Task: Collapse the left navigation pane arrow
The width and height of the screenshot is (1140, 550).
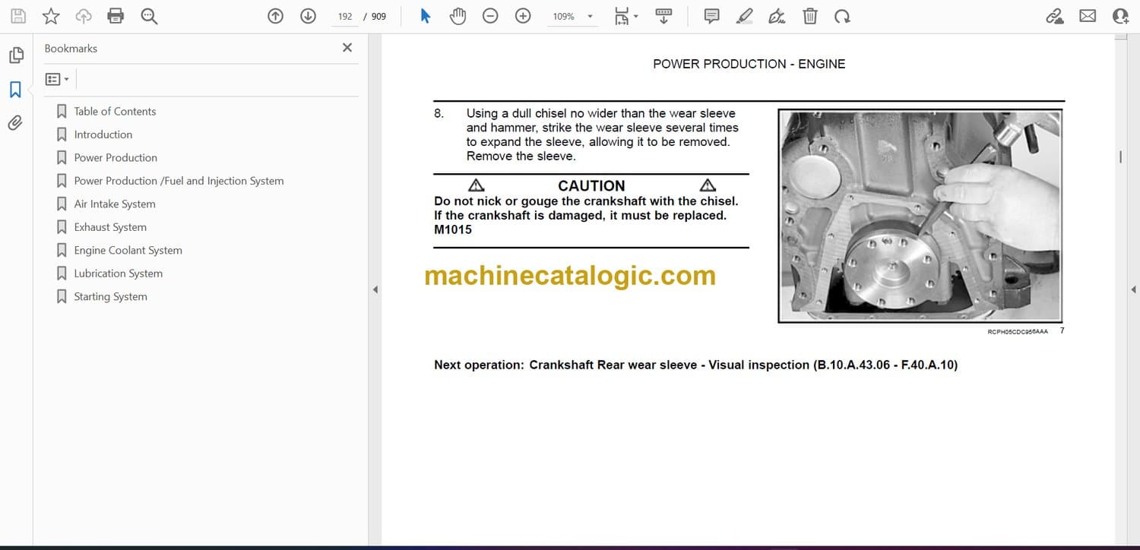Action: pyautogui.click(x=375, y=289)
